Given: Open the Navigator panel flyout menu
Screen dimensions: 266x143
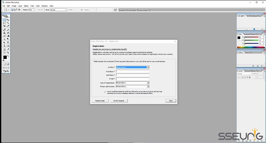Looking at the screenshot, I should [x=264, y=16].
